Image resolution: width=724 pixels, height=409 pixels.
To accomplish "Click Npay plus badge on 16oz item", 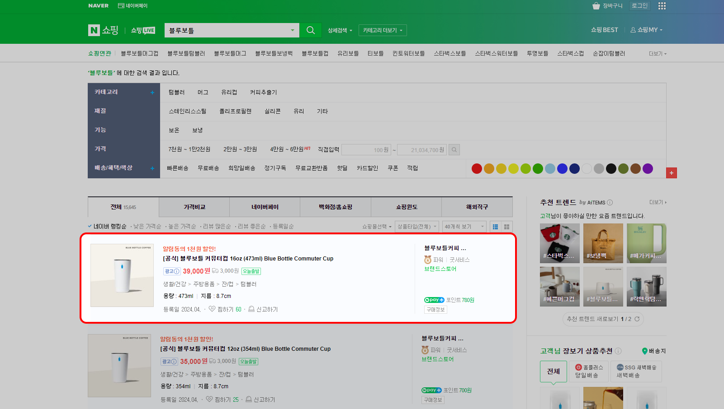I will pos(434,300).
